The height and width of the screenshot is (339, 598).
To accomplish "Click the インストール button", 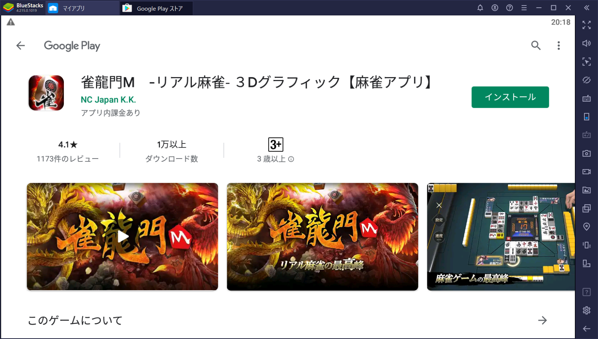I will pyautogui.click(x=510, y=97).
